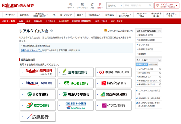This screenshot has width=181, height=124.
Task: Open the iDeCo menu
Action: 156,15
